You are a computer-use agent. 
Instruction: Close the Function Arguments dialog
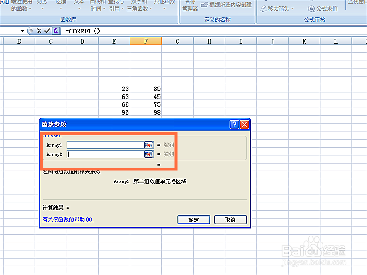pyautogui.click(x=245, y=125)
